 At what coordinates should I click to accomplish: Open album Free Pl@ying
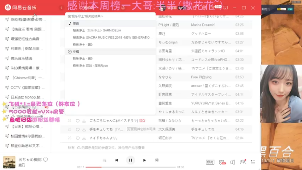point(201,77)
